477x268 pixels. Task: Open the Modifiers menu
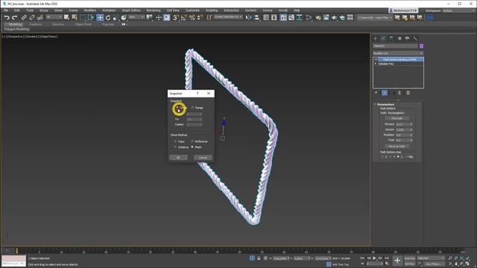[89, 10]
